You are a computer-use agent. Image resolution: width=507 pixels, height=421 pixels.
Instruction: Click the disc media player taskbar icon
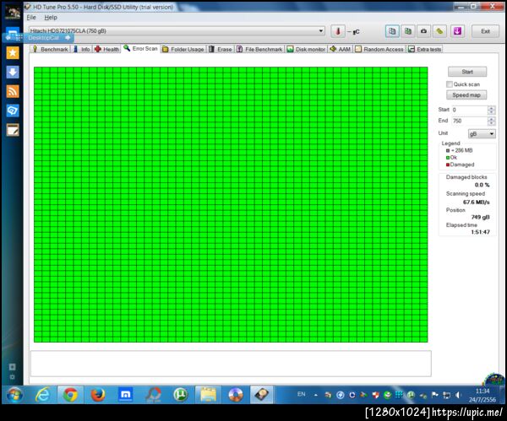pos(236,395)
